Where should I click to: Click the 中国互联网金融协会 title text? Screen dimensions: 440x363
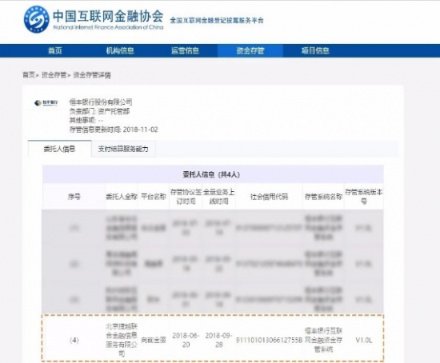[108, 16]
